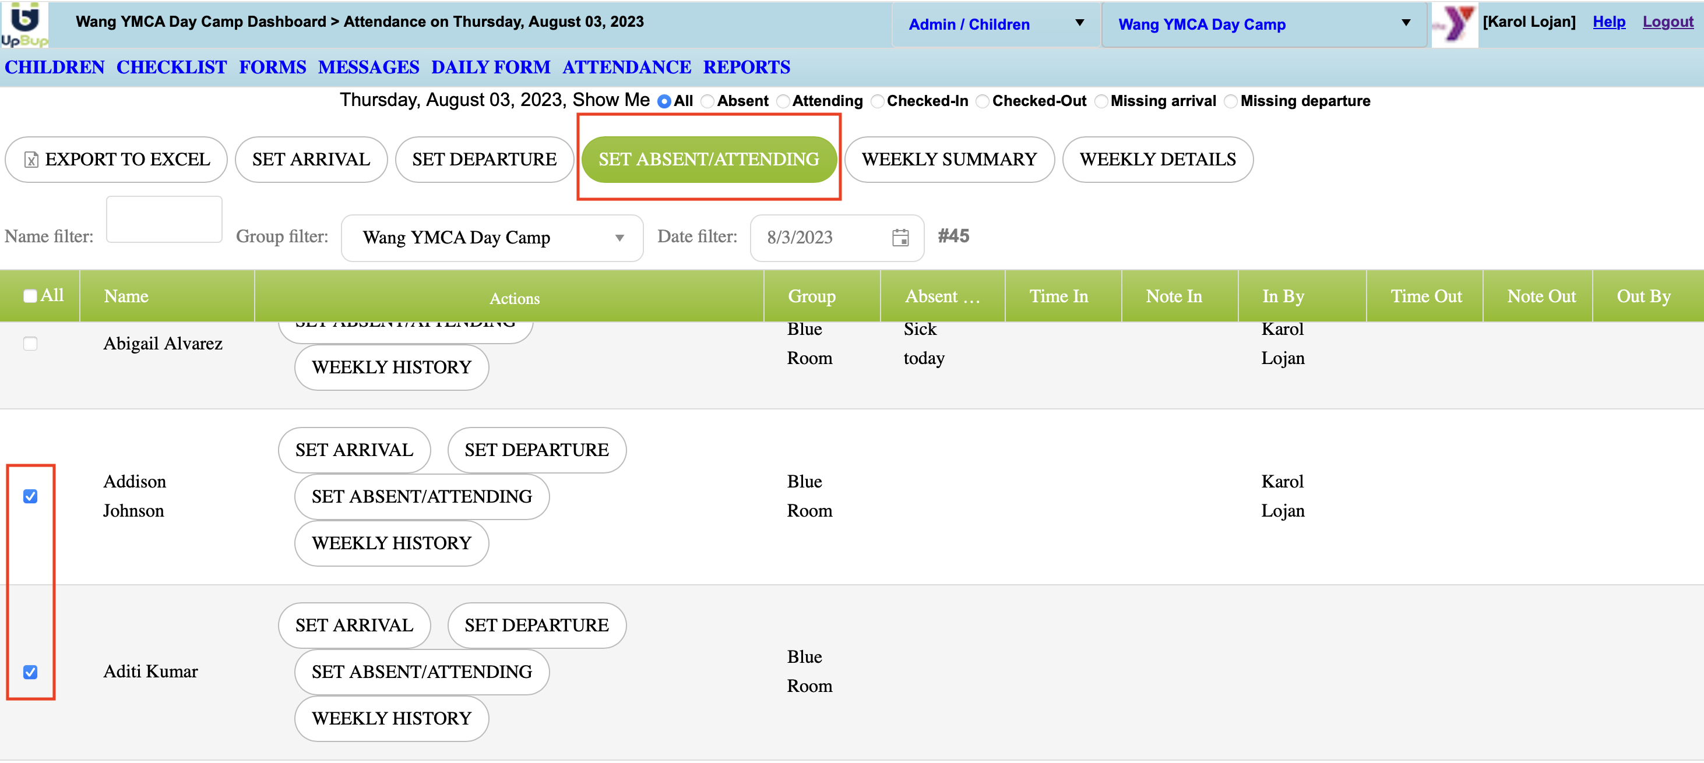Click the green Set Absent/Attending button
1704x763 pixels.
click(709, 160)
